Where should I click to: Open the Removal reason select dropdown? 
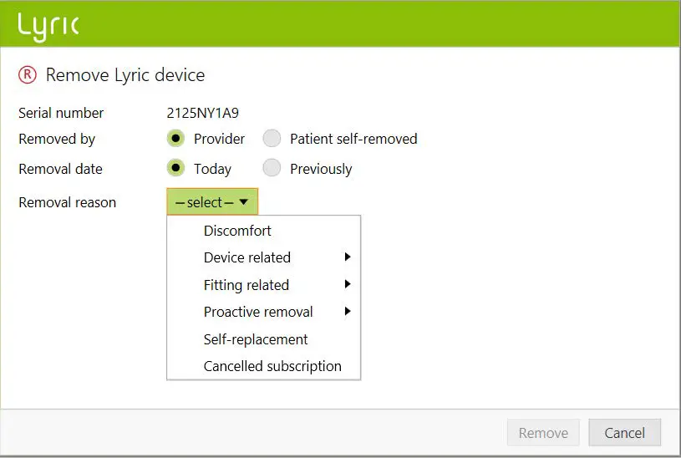[x=212, y=201]
